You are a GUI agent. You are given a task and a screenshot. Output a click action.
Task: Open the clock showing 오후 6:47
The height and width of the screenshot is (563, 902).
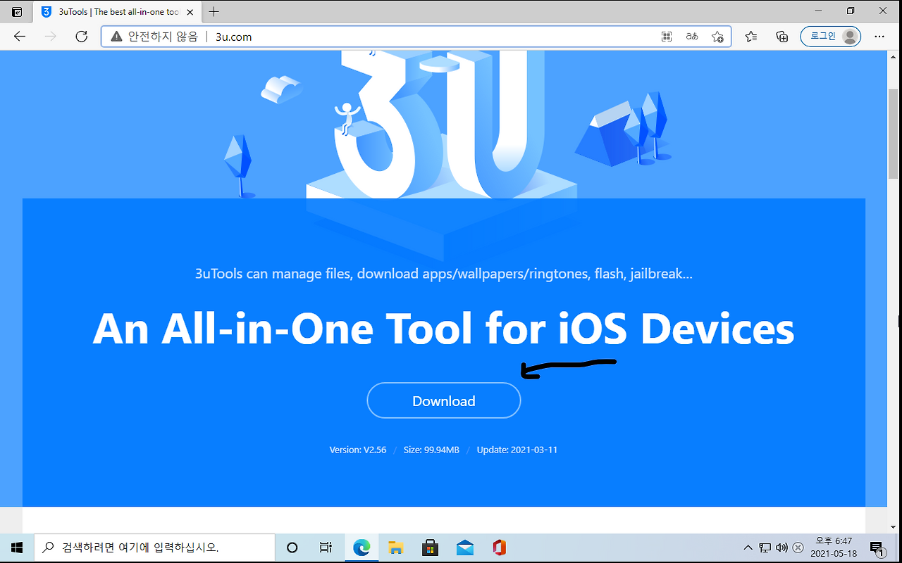click(x=834, y=548)
